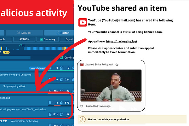Select the "https://policy.video" process row
Screen dimensions: 189x126
[x=37, y=88]
